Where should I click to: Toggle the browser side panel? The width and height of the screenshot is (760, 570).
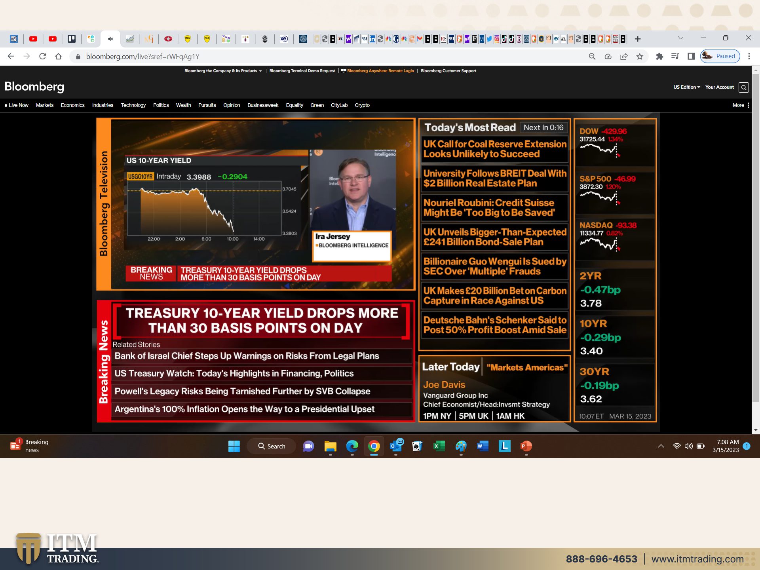[x=691, y=56]
